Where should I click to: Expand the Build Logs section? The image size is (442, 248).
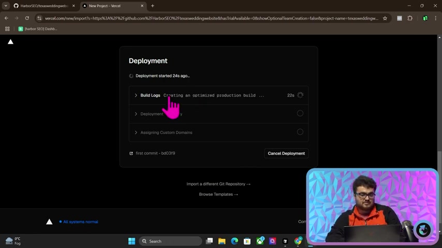[x=150, y=95]
